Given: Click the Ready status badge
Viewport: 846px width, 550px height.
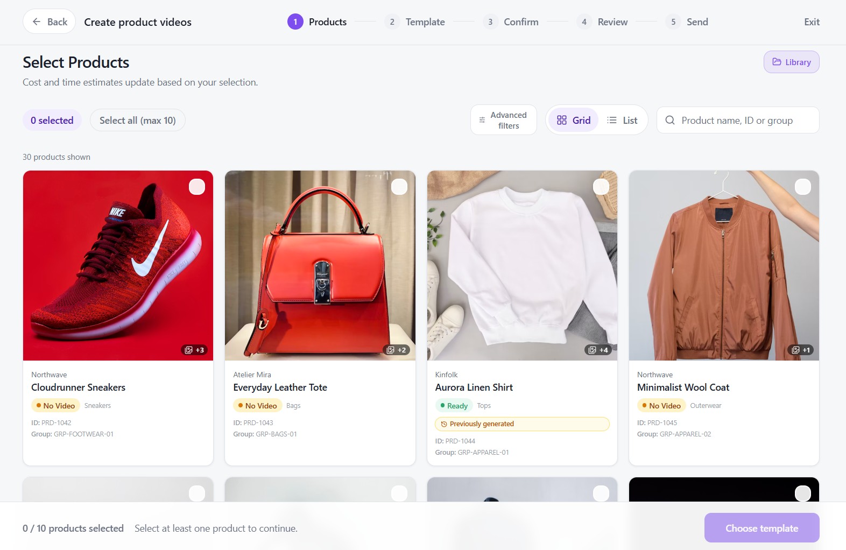Looking at the screenshot, I should click(454, 406).
